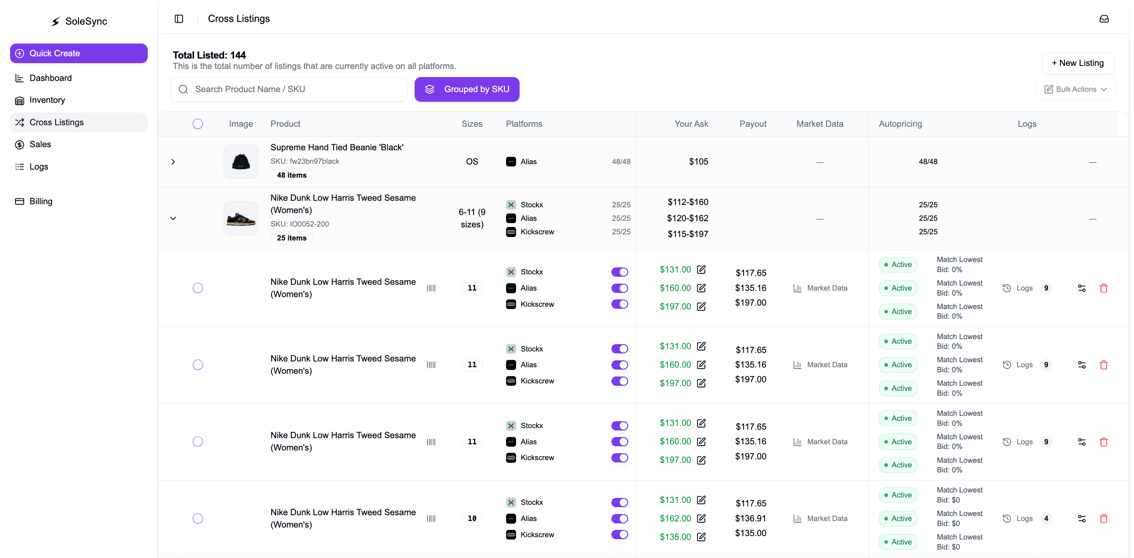This screenshot has width=1134, height=558.
Task: Delete the first size 11 listing
Action: pos(1104,289)
